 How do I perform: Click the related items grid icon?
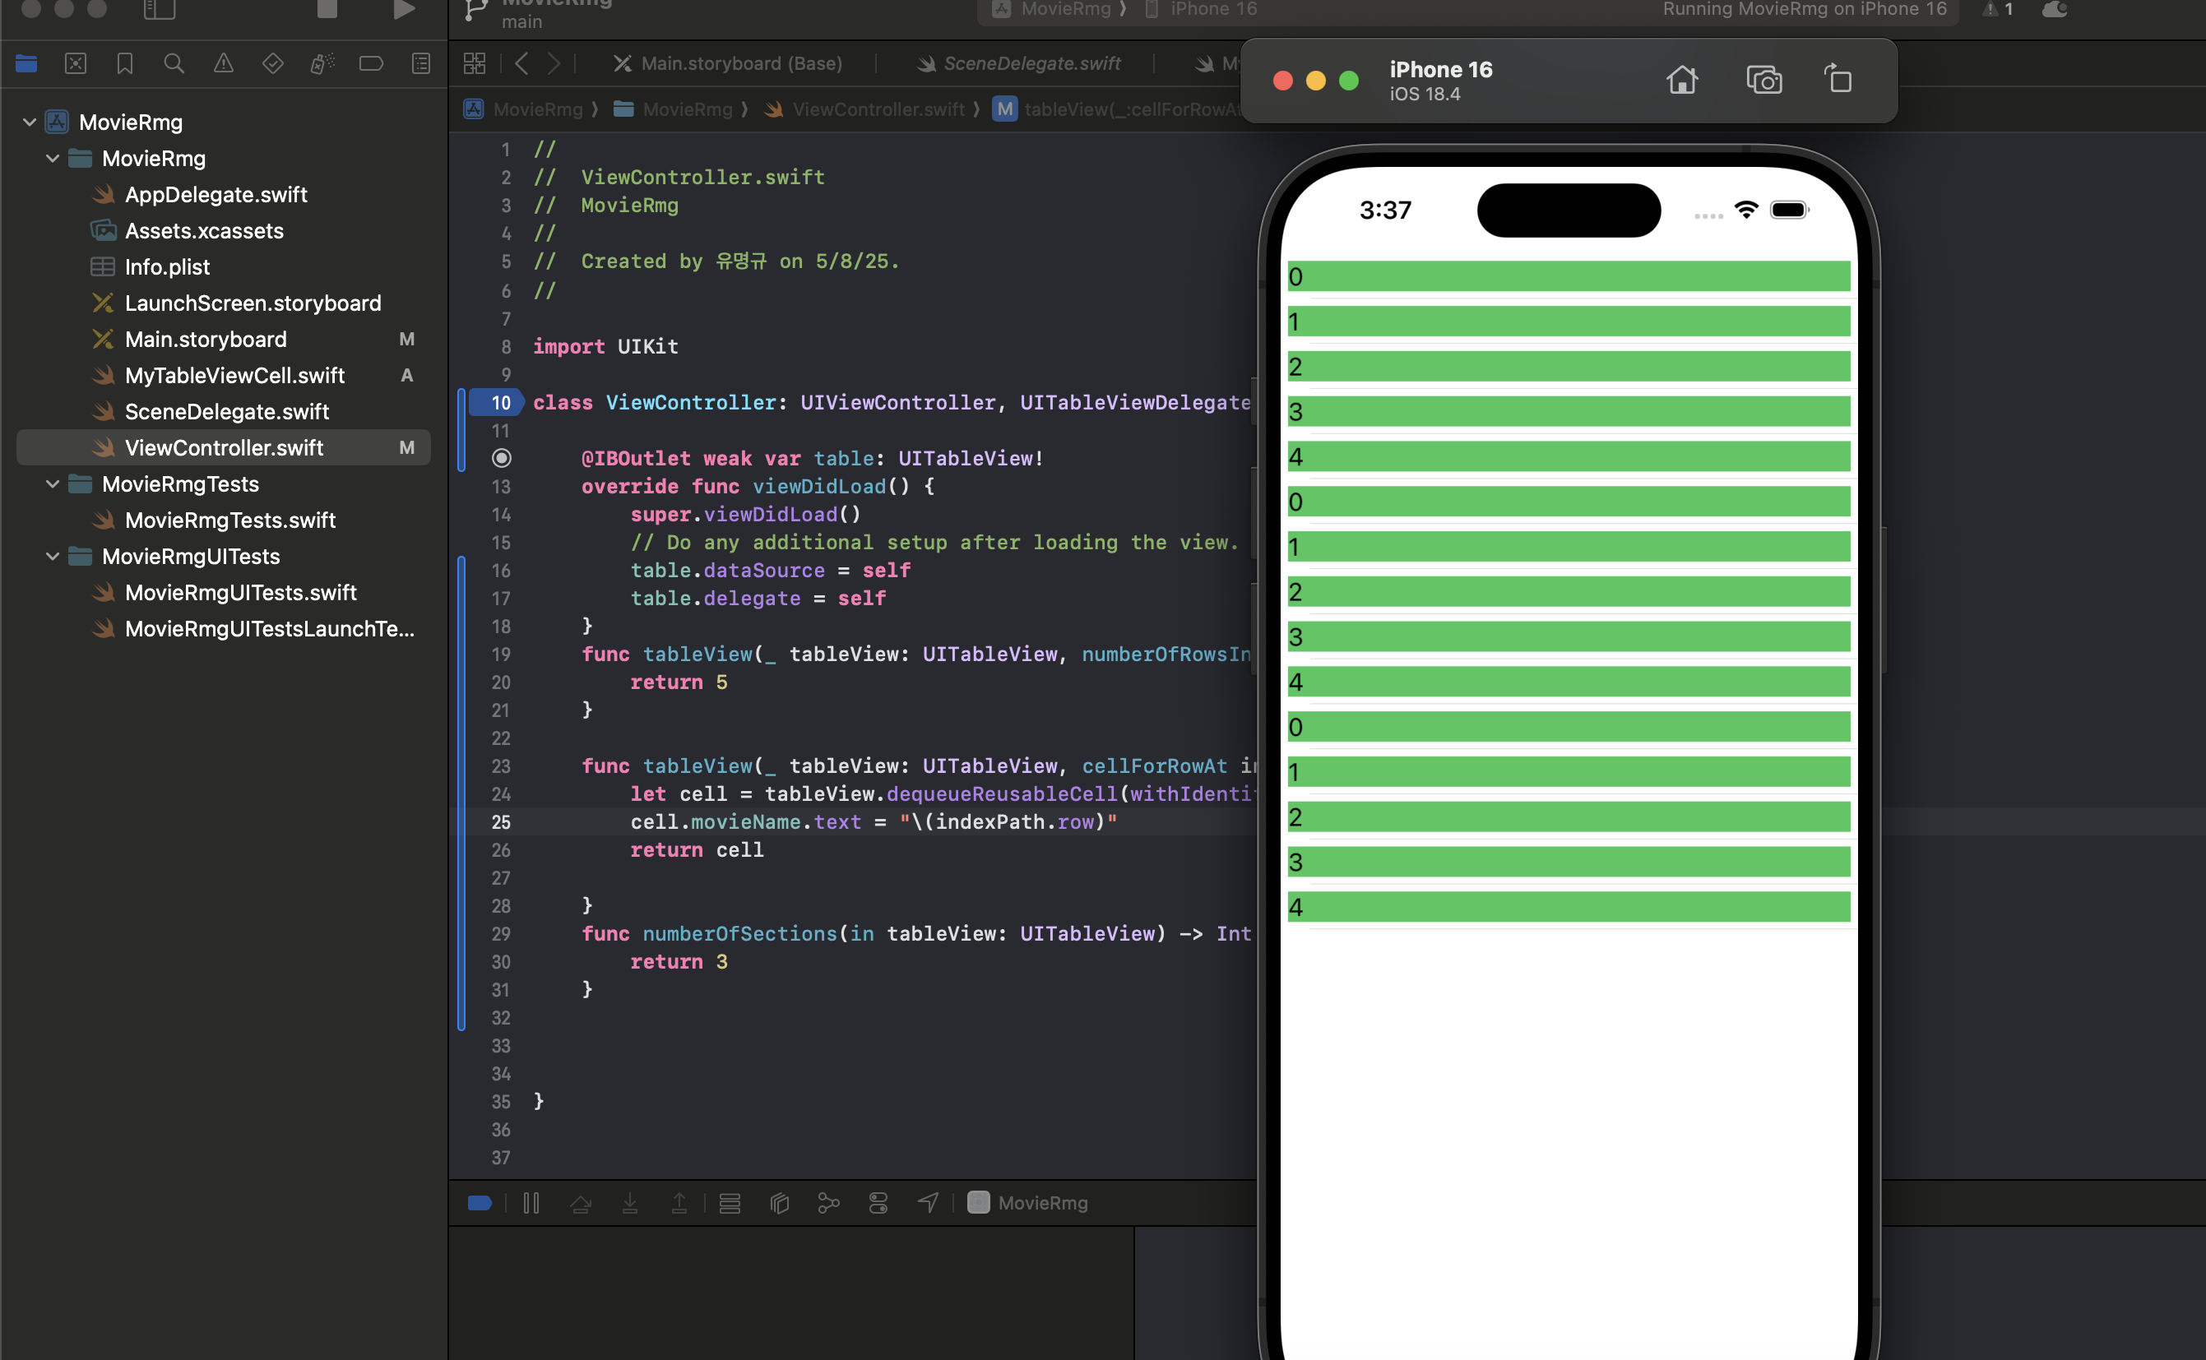(x=474, y=64)
